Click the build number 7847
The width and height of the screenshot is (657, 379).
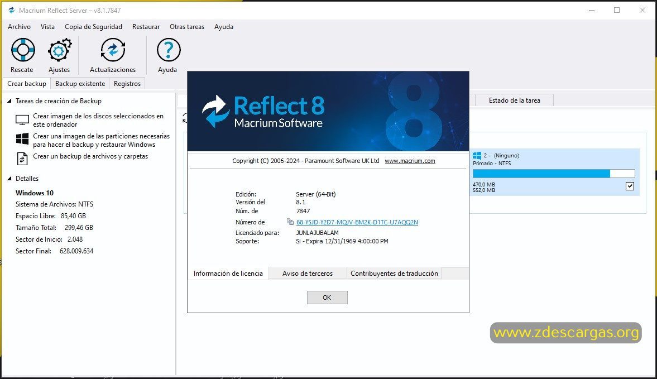tap(303, 211)
